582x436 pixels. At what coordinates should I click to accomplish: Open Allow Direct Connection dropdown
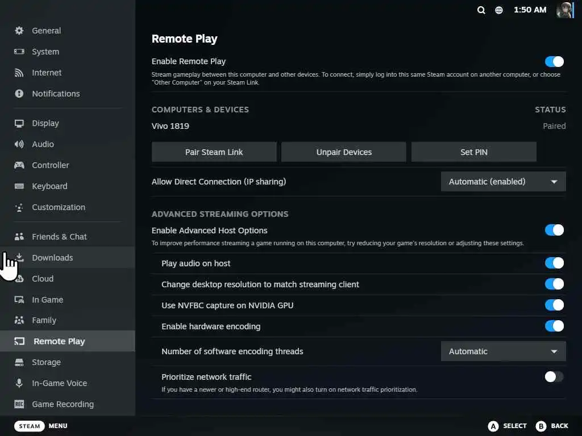pos(503,182)
